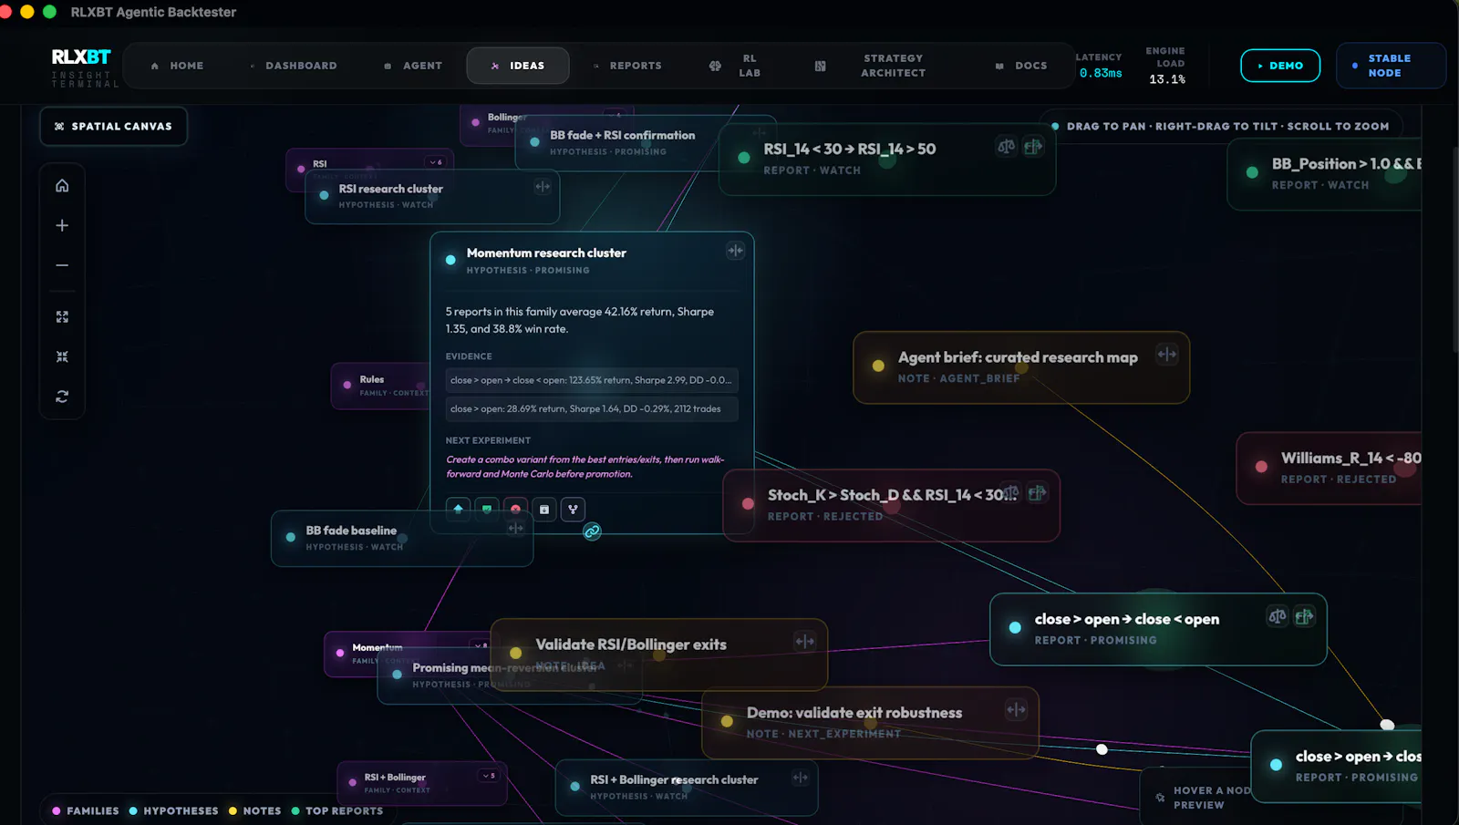This screenshot has width=1459, height=825.
Task: Click open-report icon on close>open→close<open card
Action: pos(1305,616)
